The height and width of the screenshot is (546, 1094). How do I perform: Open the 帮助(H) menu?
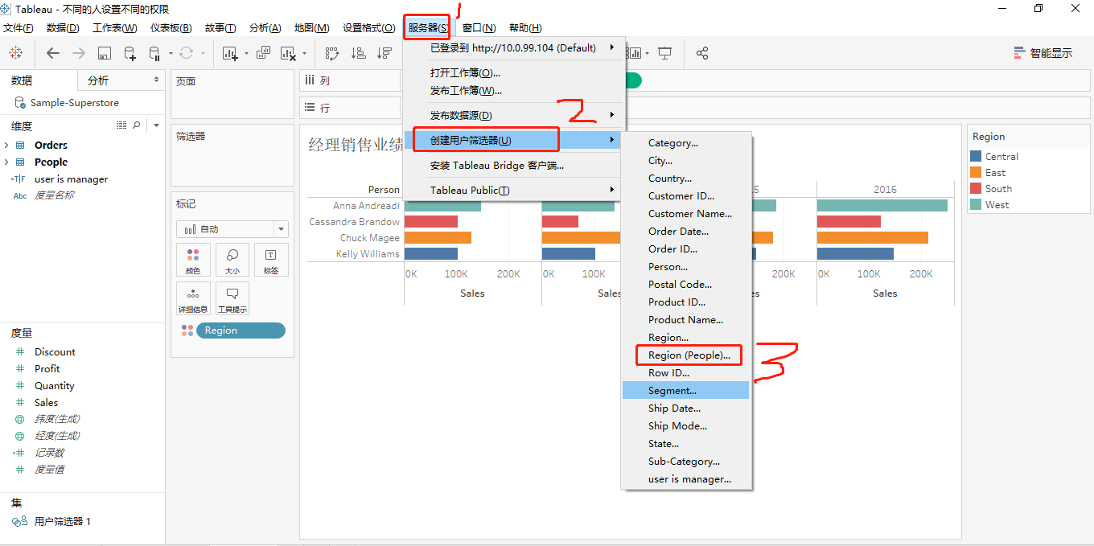pyautogui.click(x=525, y=27)
